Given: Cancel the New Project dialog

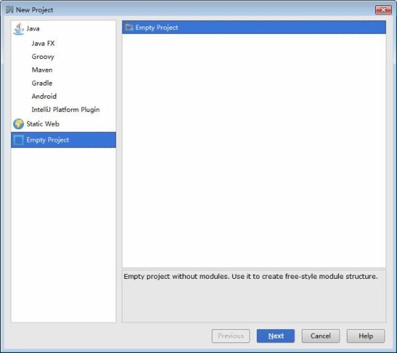Looking at the screenshot, I should 320,336.
